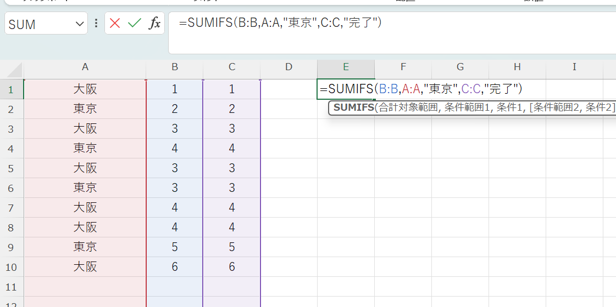Select column A header
The height and width of the screenshot is (307, 616).
tap(85, 67)
